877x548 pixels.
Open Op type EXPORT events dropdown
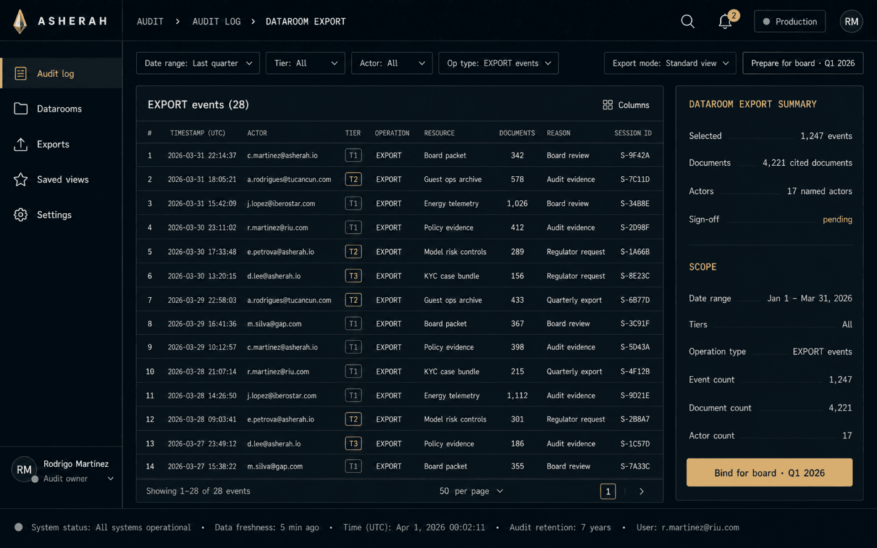pyautogui.click(x=498, y=63)
